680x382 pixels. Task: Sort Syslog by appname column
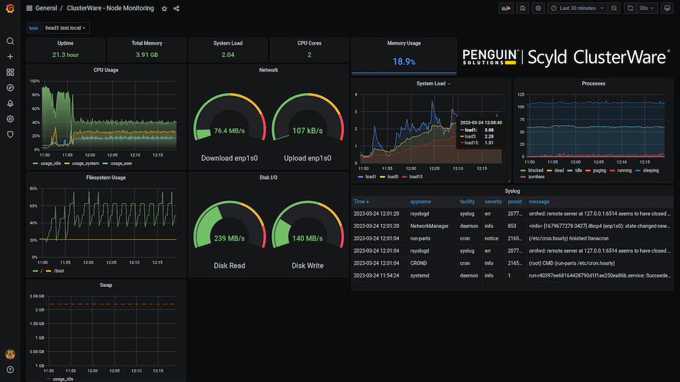coord(421,202)
